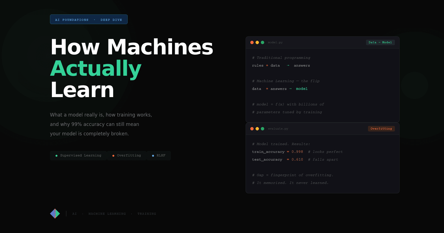The image size is (444, 233).
Task: Click green dot in model.py window
Action: tap(263, 42)
